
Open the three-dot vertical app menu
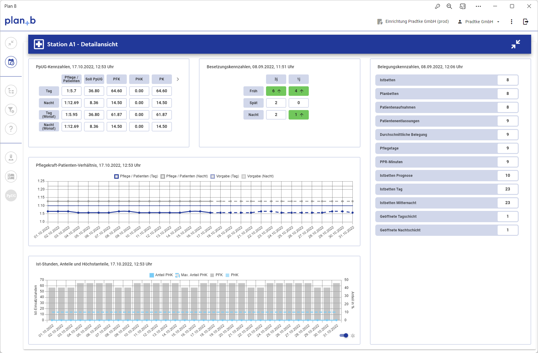click(x=511, y=22)
